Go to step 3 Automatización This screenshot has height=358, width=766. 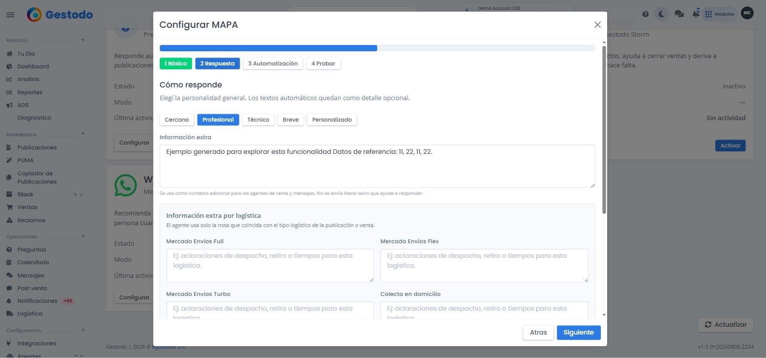[x=273, y=63]
